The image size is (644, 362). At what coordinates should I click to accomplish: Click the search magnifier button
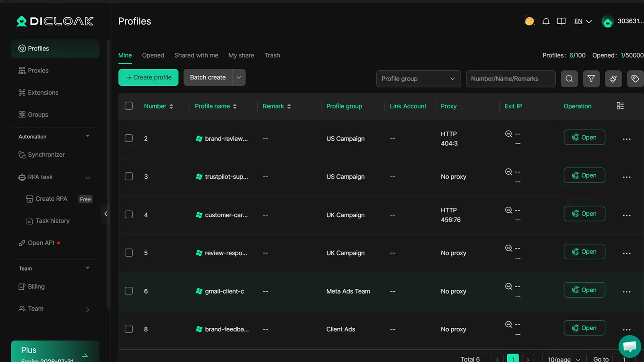click(569, 79)
